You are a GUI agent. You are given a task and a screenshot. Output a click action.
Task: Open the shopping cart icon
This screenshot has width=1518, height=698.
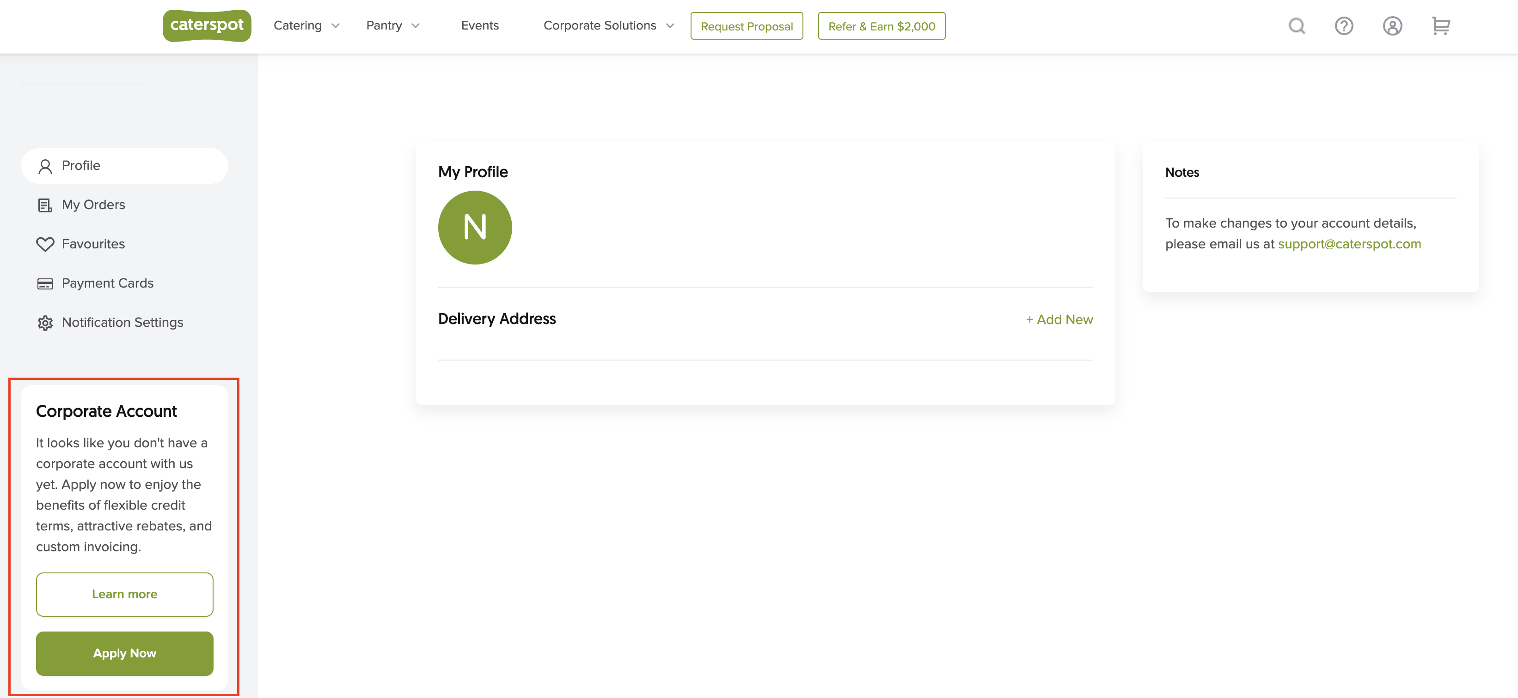[x=1441, y=26]
